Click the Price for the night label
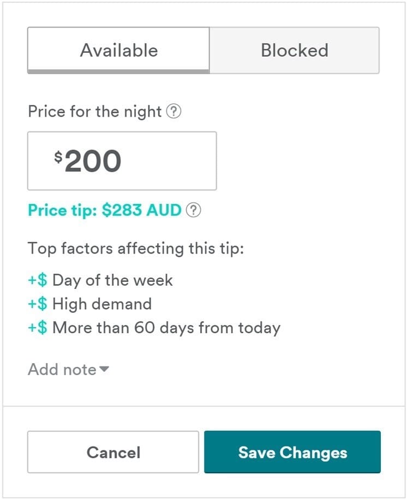407x500 pixels. (95, 112)
